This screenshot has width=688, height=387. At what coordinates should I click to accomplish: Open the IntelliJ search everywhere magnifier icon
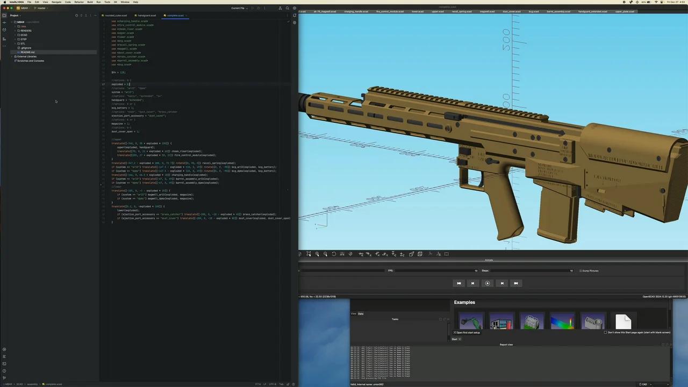tap(287, 8)
